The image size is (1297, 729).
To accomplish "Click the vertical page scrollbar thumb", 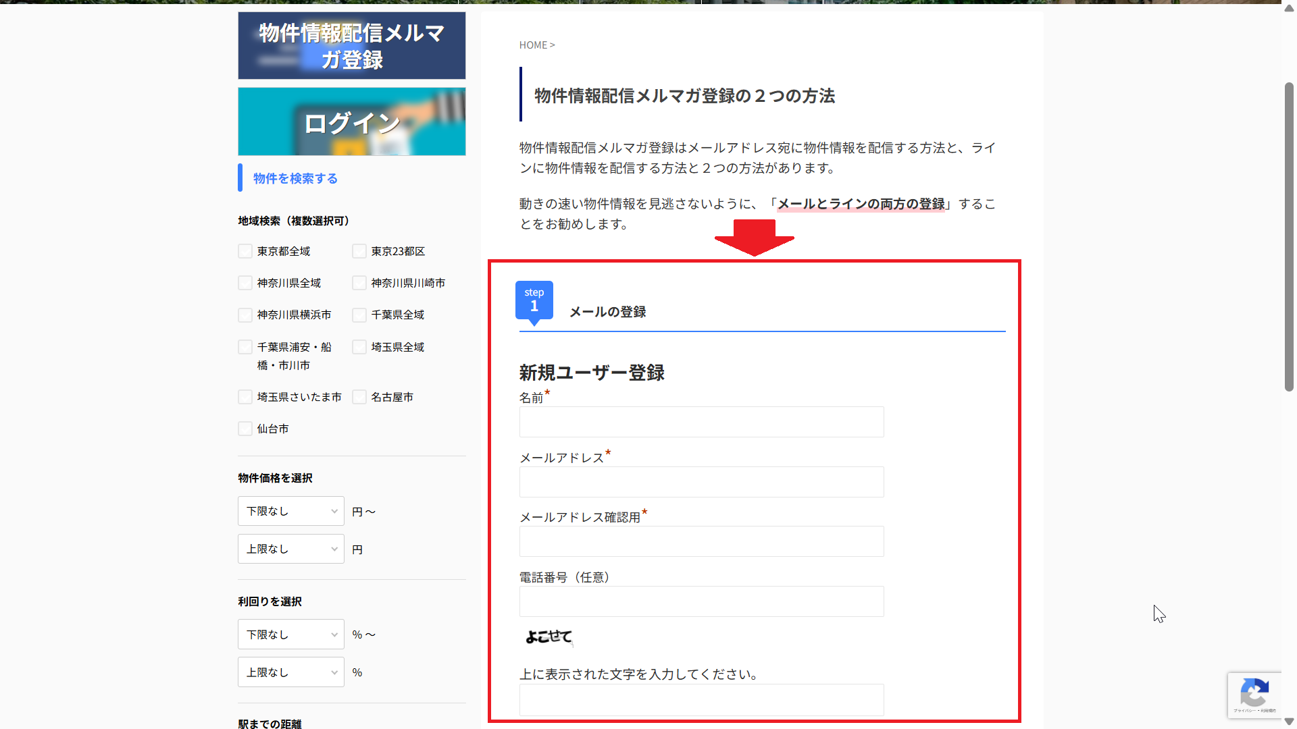I will pos(1289,236).
